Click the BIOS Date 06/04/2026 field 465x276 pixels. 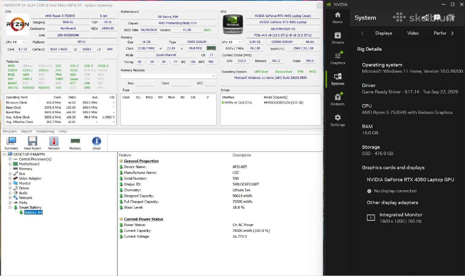148,30
